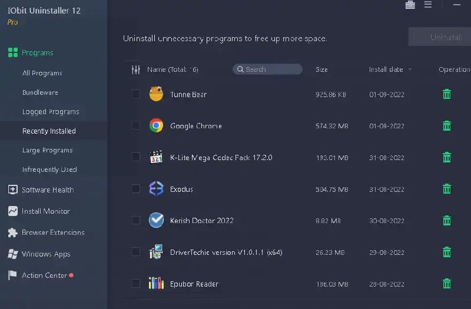Open Logged Programs
The height and width of the screenshot is (309, 471).
(51, 112)
